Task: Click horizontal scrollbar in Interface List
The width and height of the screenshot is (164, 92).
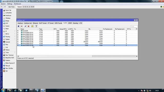Action: [x=55, y=56]
